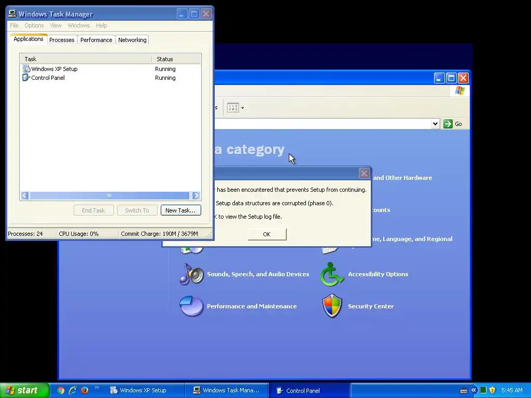Open Sounds, Speech, and Audio Devices link
Screen dimensions: 531x398
[258, 274]
